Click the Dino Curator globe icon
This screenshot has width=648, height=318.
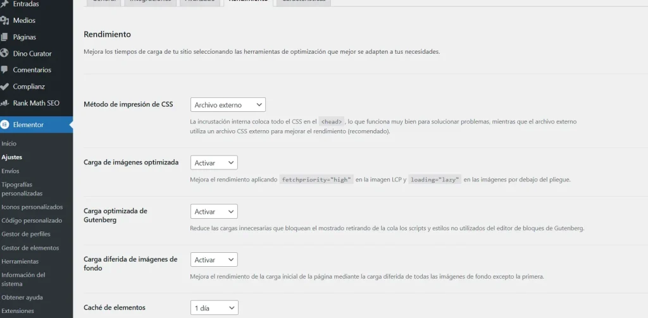4,53
